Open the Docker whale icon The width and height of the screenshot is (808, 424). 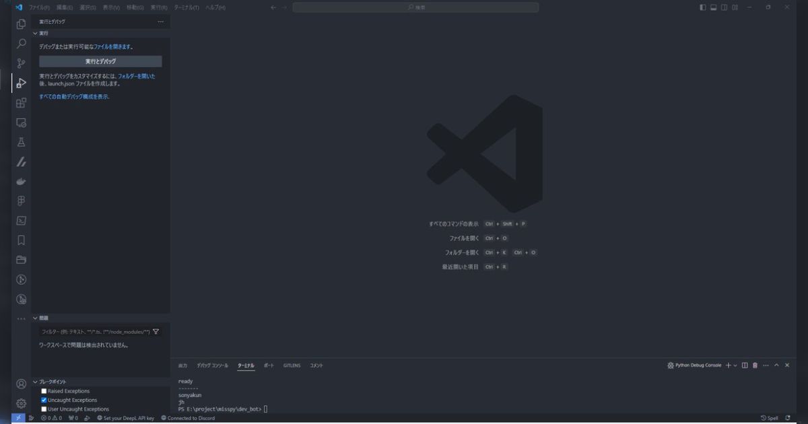(x=21, y=181)
